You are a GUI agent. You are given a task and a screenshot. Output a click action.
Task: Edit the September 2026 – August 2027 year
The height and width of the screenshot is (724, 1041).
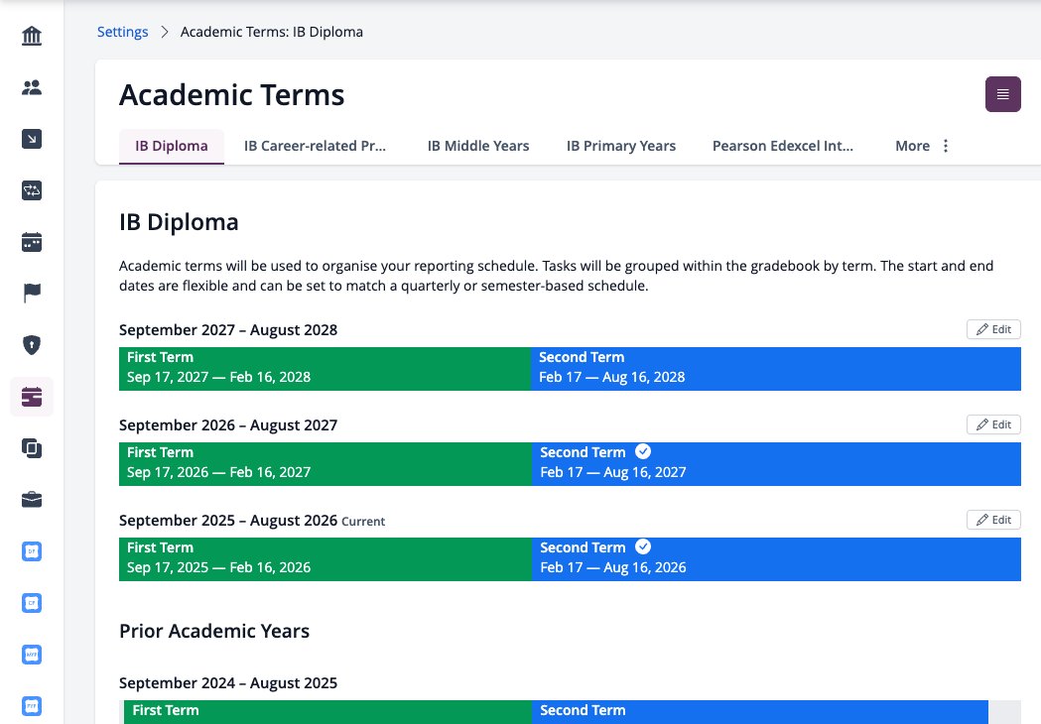click(x=993, y=424)
